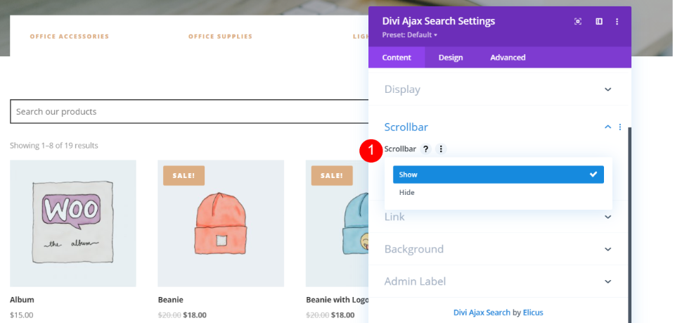Switch to the Advanced tab

508,58
